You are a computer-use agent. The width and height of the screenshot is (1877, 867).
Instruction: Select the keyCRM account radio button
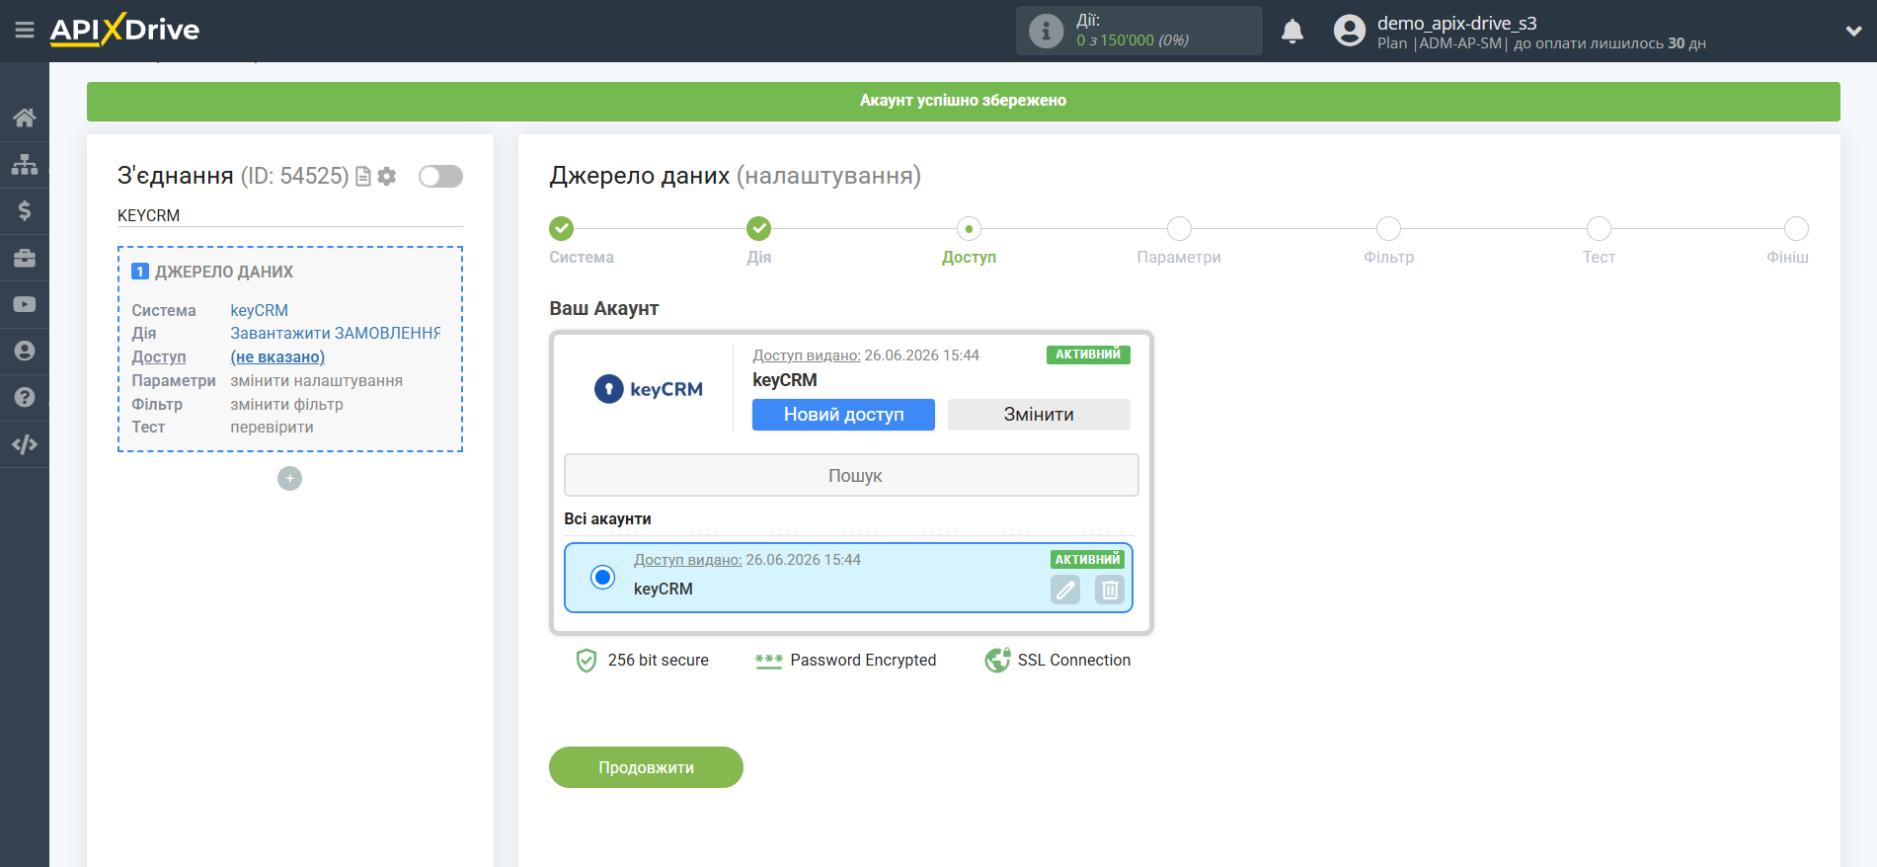(x=602, y=577)
